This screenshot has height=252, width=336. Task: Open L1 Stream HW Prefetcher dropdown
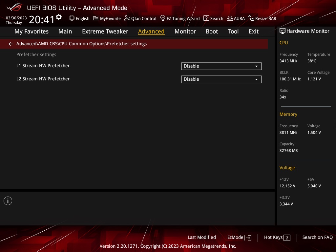(221, 66)
